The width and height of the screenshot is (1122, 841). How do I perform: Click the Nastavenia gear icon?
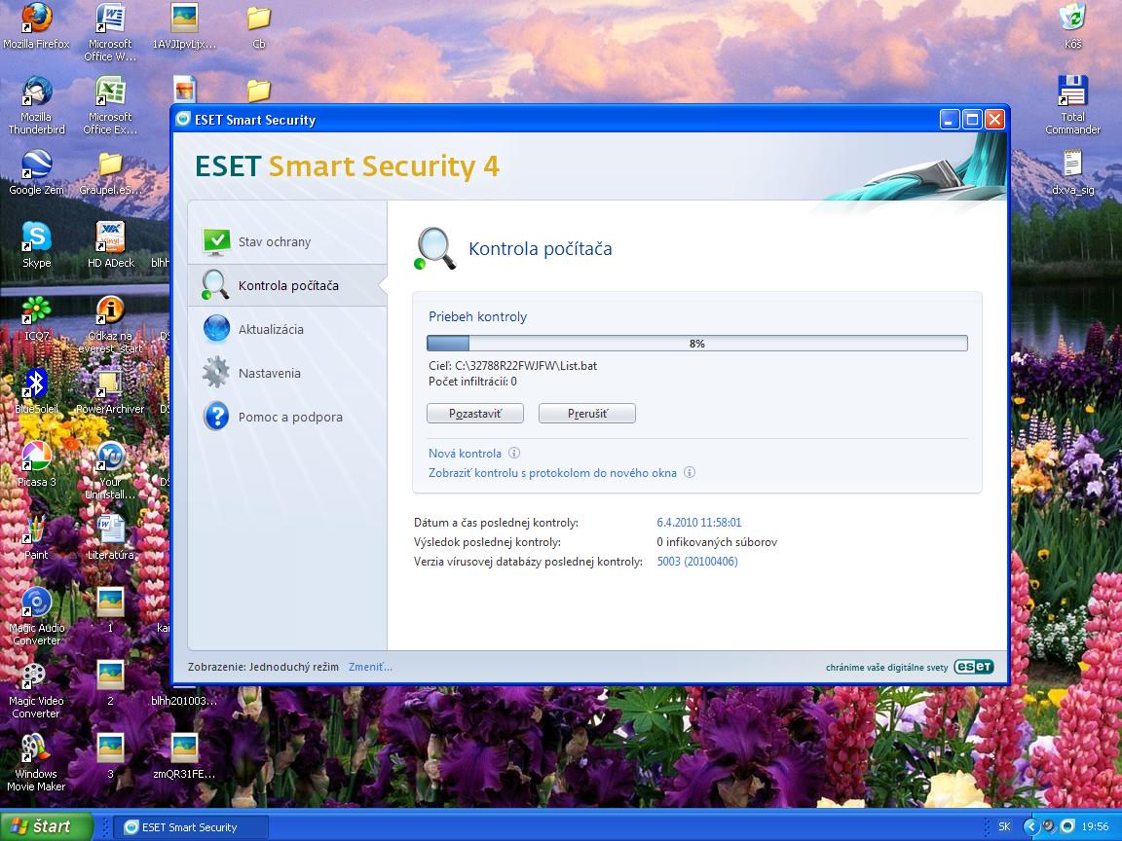(x=216, y=373)
